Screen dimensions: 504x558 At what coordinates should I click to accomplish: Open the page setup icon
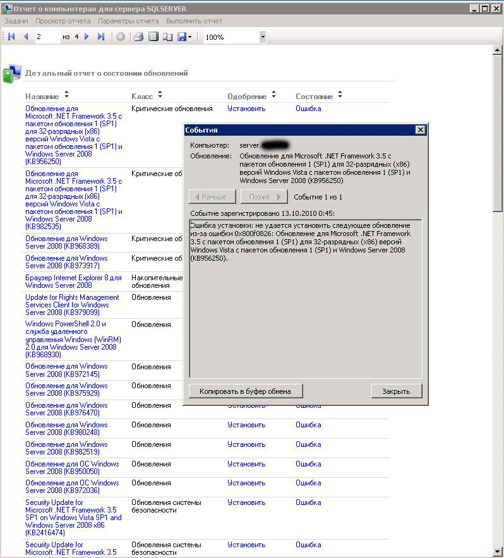pyautogui.click(x=167, y=37)
